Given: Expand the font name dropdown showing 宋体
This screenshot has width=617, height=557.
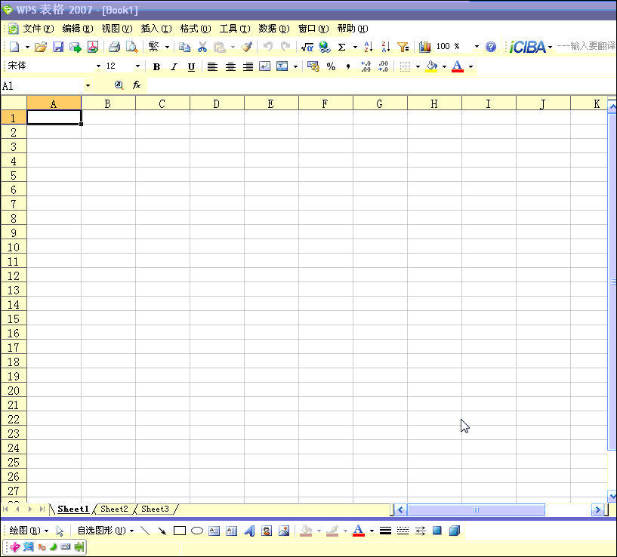Looking at the screenshot, I should pyautogui.click(x=98, y=66).
